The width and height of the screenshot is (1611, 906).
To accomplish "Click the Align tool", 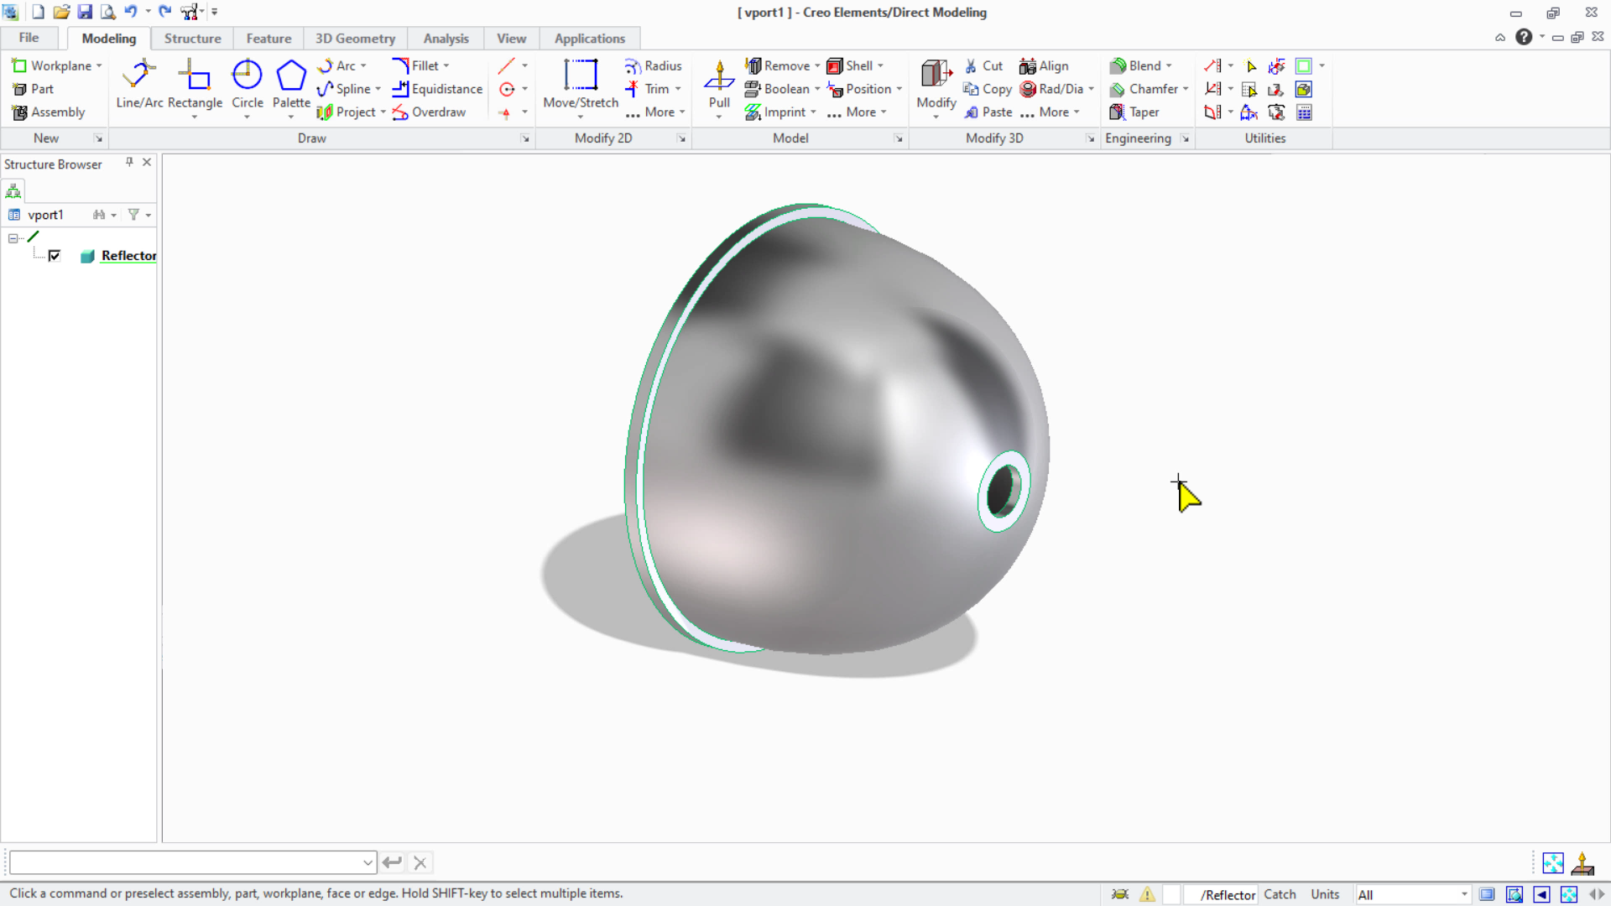I will pyautogui.click(x=1044, y=65).
